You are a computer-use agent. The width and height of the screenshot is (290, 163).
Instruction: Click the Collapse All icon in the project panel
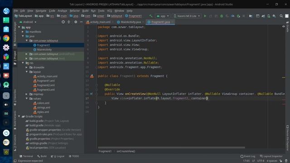(69, 22)
